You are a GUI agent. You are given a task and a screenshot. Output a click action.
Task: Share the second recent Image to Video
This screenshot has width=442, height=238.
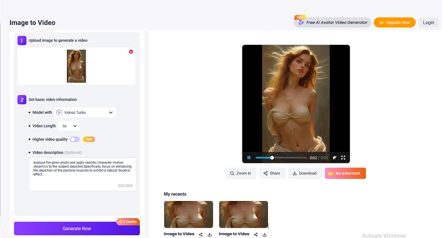pos(256,234)
